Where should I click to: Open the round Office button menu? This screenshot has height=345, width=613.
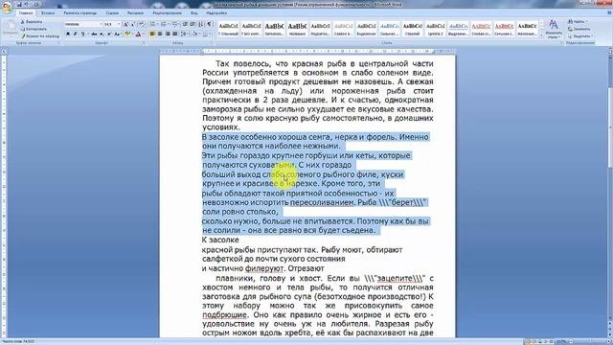(x=7, y=8)
